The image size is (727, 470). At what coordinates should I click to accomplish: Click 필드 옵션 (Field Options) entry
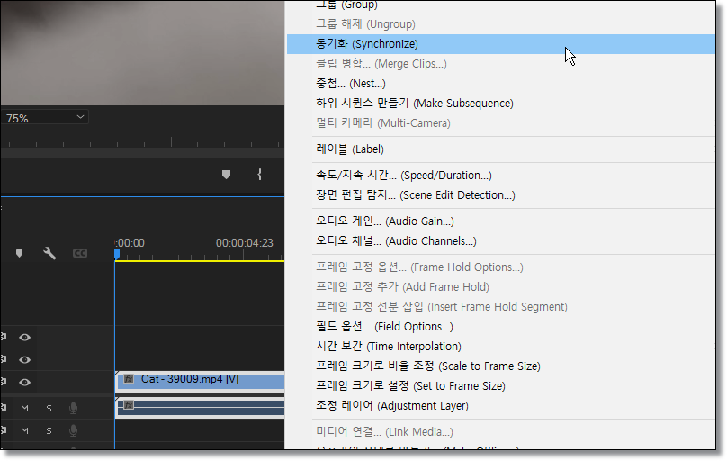click(x=501, y=327)
